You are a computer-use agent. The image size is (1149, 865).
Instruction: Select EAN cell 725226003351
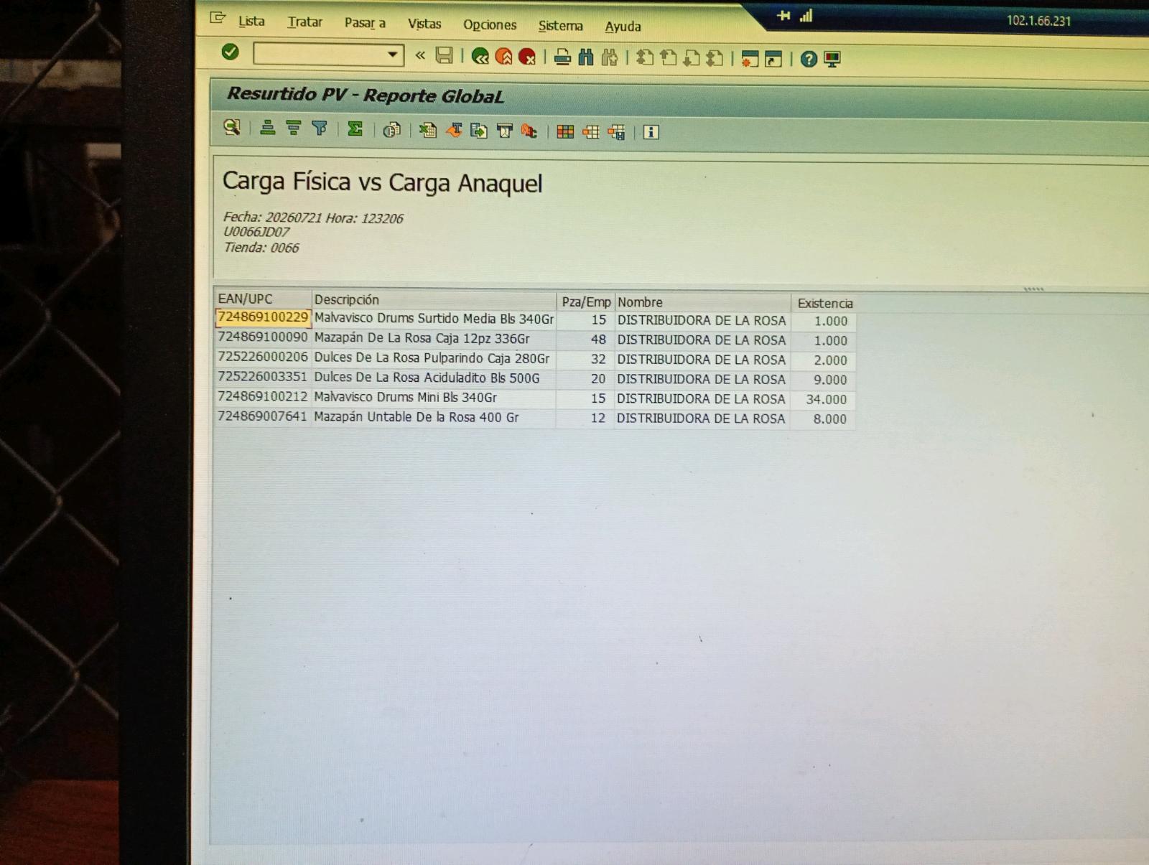[263, 376]
